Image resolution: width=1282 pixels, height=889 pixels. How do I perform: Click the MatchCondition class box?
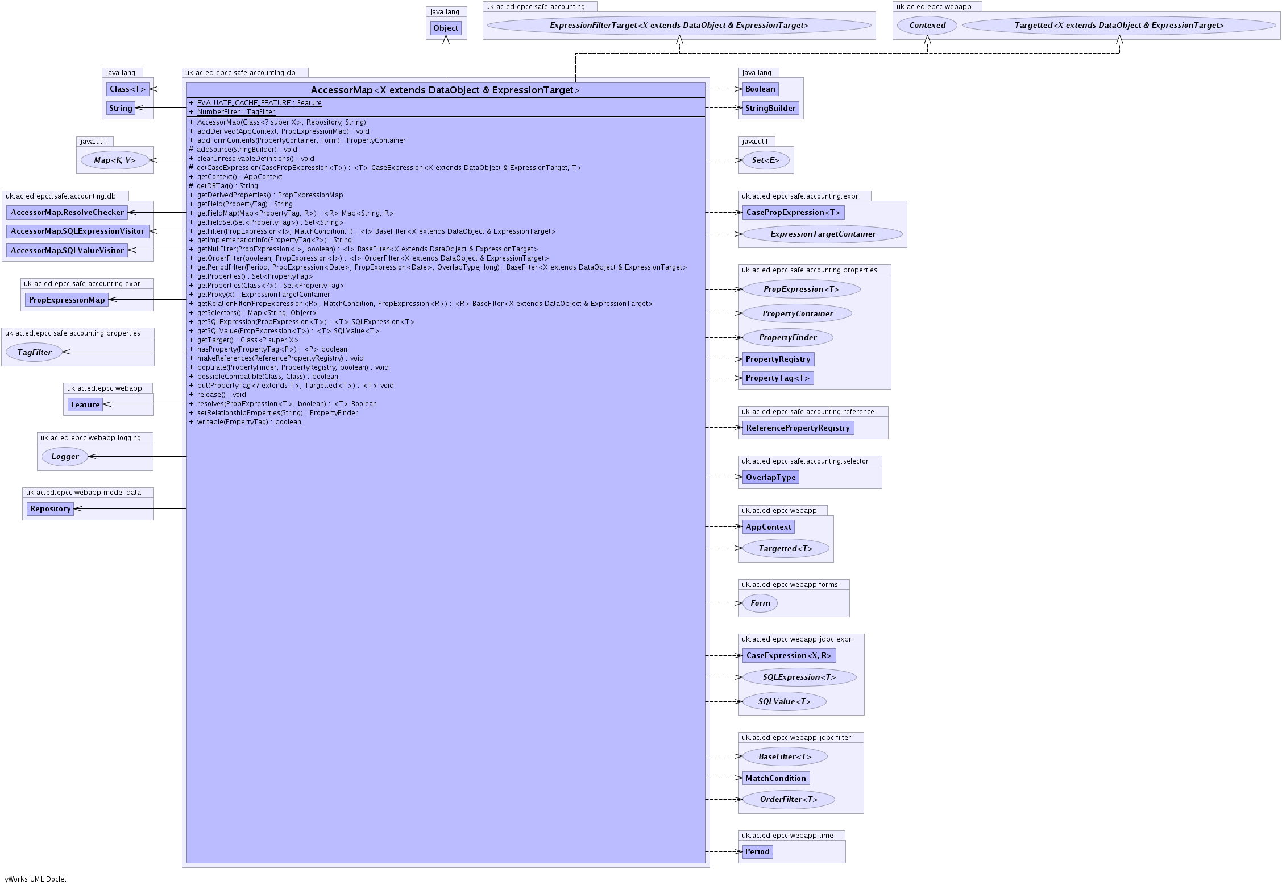coord(775,778)
